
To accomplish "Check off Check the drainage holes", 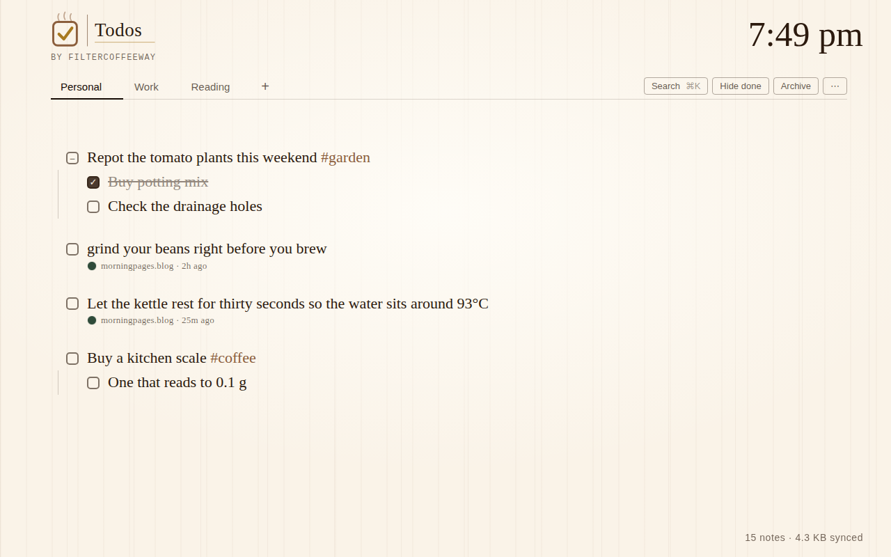I will (93, 207).
